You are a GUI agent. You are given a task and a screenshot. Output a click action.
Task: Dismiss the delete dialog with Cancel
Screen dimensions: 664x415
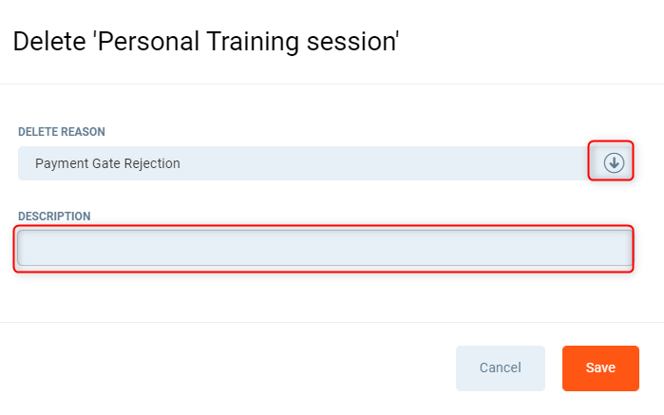click(x=500, y=368)
